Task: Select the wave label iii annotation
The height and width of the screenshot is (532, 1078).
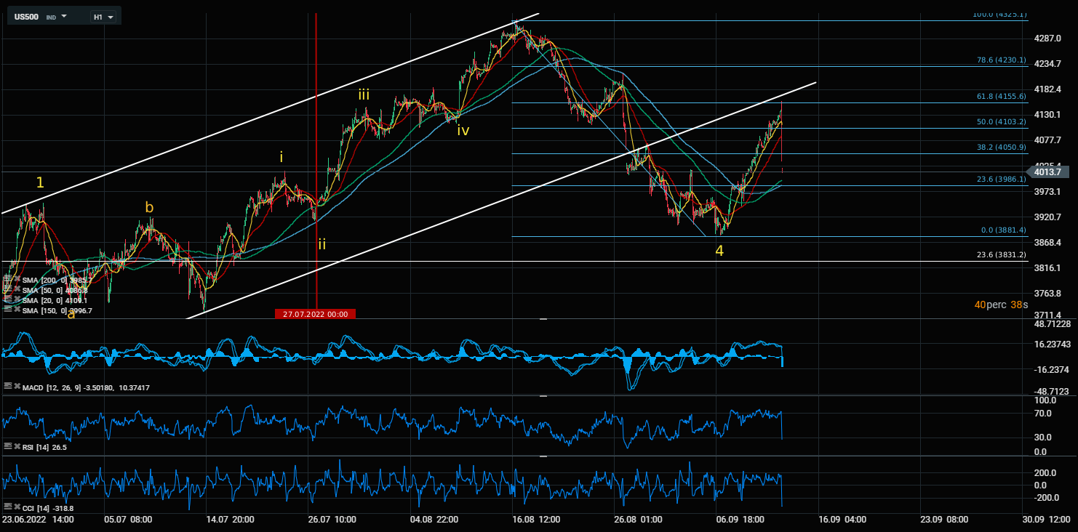Action: click(x=364, y=94)
